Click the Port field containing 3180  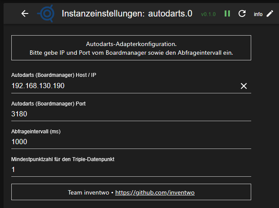130,114
